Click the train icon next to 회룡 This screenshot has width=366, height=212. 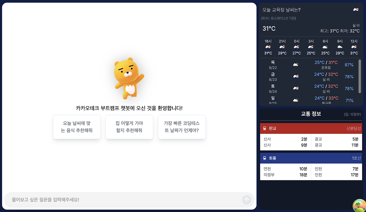point(264,158)
